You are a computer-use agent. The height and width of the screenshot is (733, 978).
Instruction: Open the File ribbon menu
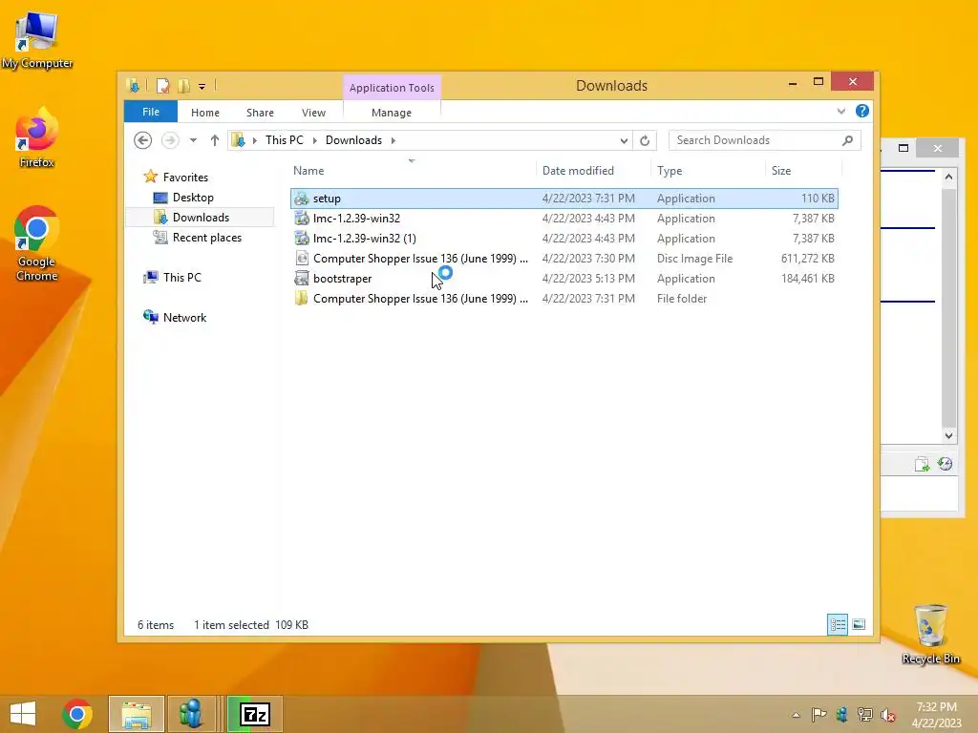coord(150,113)
